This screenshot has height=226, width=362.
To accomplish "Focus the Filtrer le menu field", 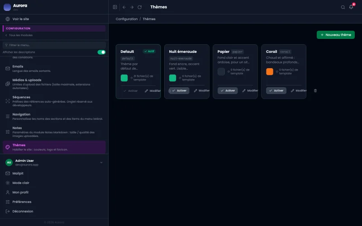I will pos(54,45).
